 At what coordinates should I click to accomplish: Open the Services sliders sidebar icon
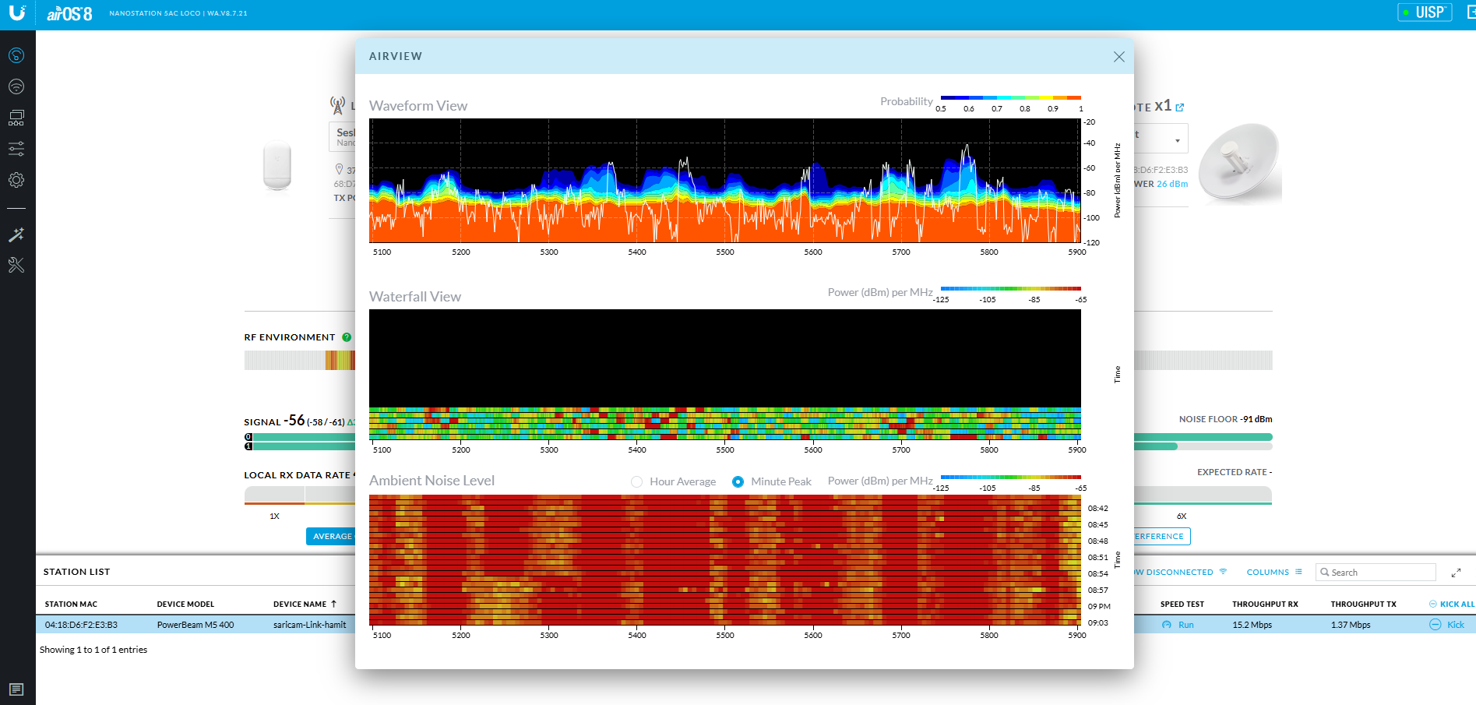click(x=16, y=149)
